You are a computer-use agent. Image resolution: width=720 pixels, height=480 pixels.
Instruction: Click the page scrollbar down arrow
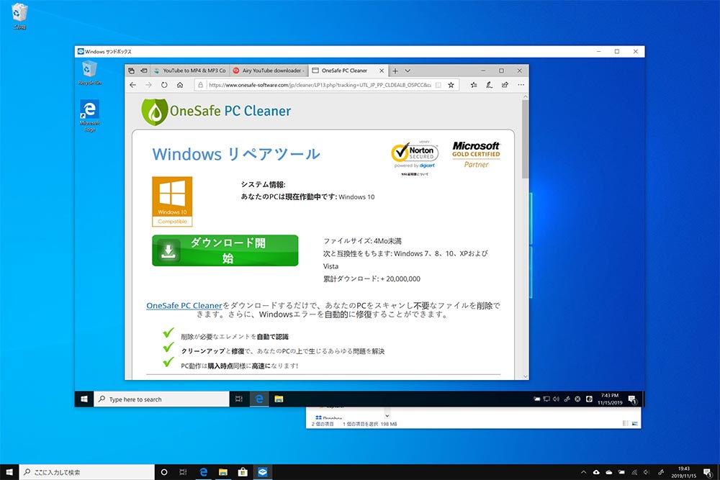point(525,376)
